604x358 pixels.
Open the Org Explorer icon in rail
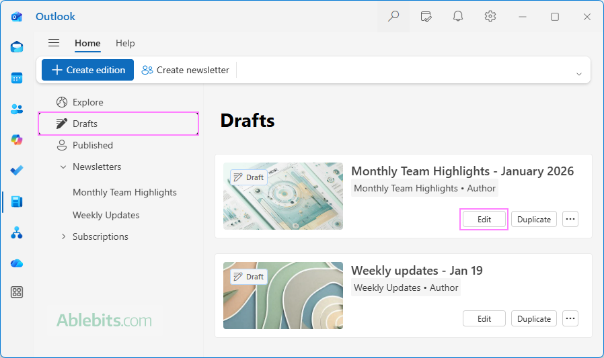pos(17,232)
